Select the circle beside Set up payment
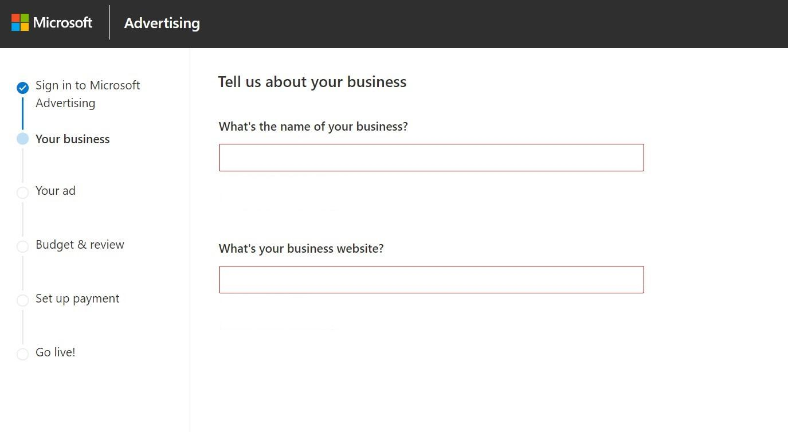The height and width of the screenshot is (432, 788). point(23,300)
